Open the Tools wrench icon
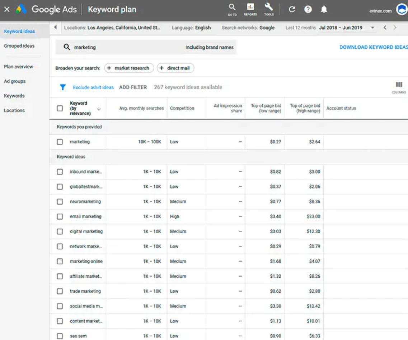Screen dimensions: 408x340 pyautogui.click(x=269, y=9)
